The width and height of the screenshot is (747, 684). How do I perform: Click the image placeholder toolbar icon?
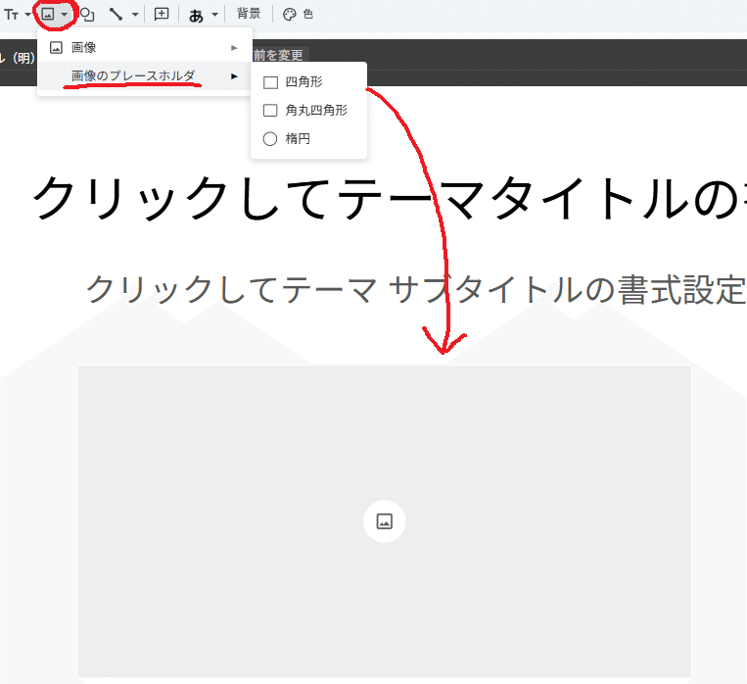click(48, 15)
